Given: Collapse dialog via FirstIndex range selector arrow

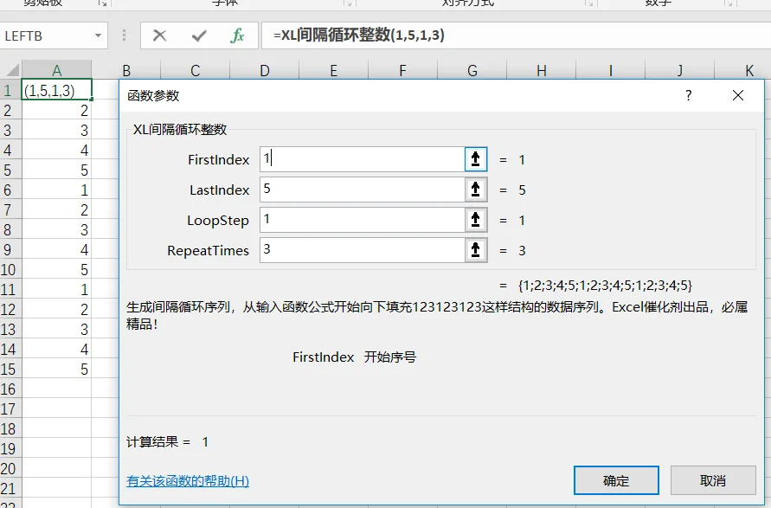Looking at the screenshot, I should (x=475, y=159).
